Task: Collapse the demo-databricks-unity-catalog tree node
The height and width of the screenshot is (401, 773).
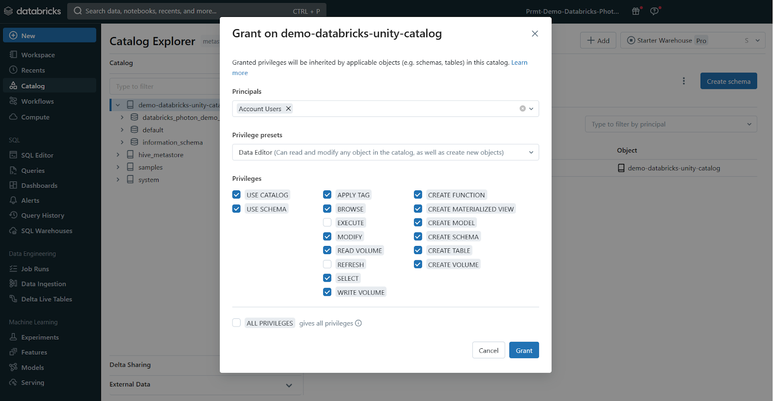Action: point(118,105)
